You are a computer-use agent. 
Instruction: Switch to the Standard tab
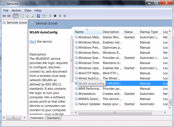tap(53, 118)
